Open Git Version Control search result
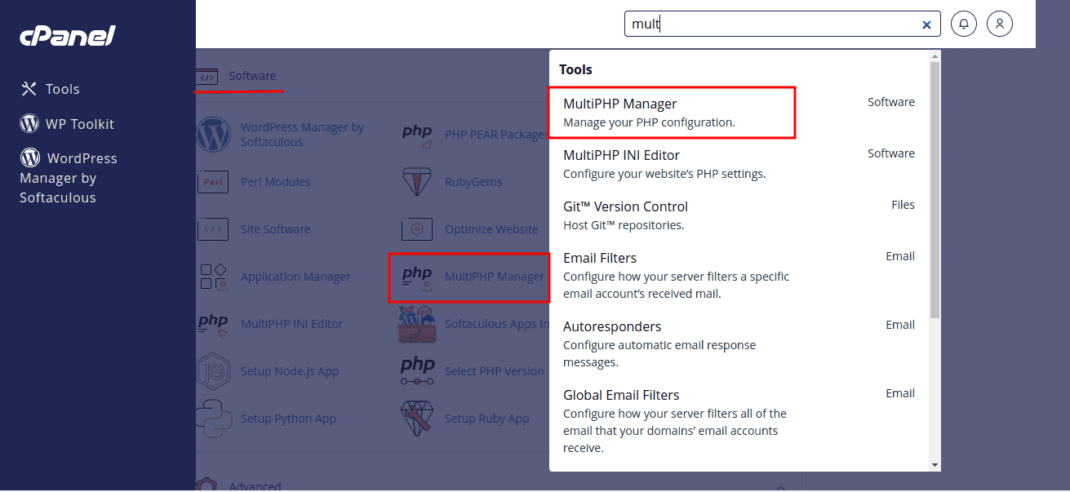 click(625, 215)
